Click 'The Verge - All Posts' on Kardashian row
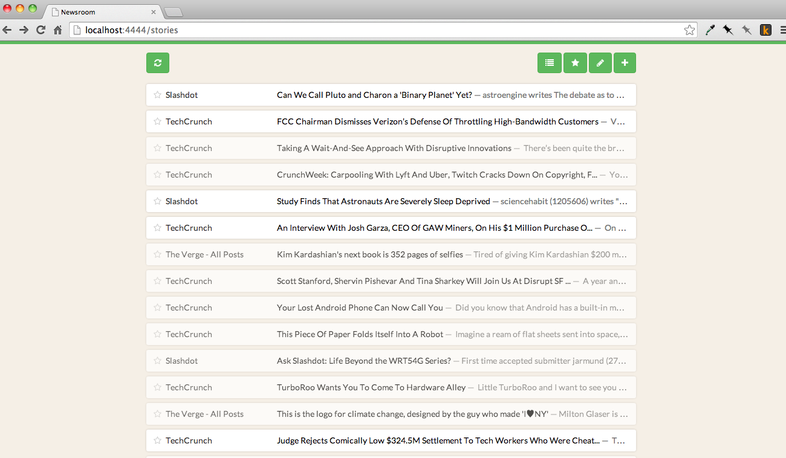 coord(204,254)
